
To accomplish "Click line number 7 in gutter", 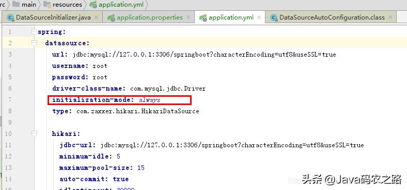I will pyautogui.click(x=10, y=100).
